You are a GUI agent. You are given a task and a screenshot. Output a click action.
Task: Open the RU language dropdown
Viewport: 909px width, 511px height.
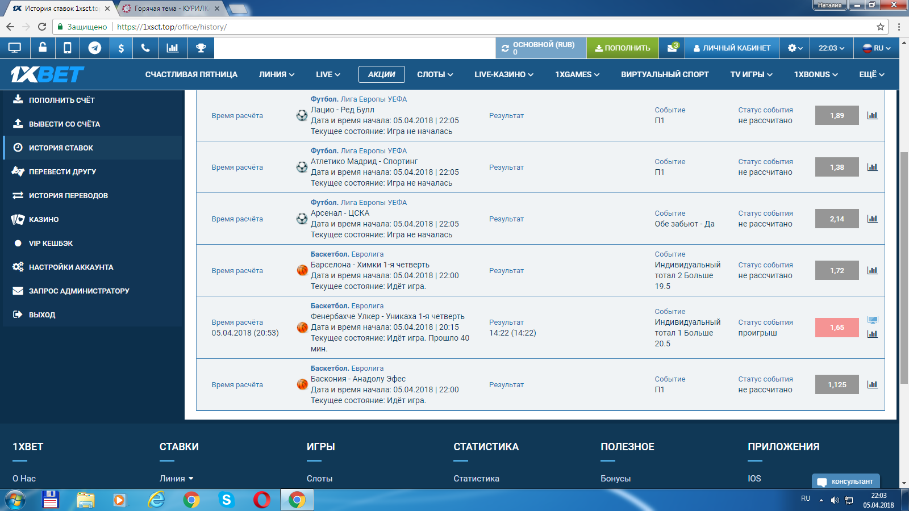coord(877,48)
